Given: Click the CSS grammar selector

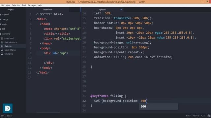Looking at the screenshot, I should tap(203, 116).
